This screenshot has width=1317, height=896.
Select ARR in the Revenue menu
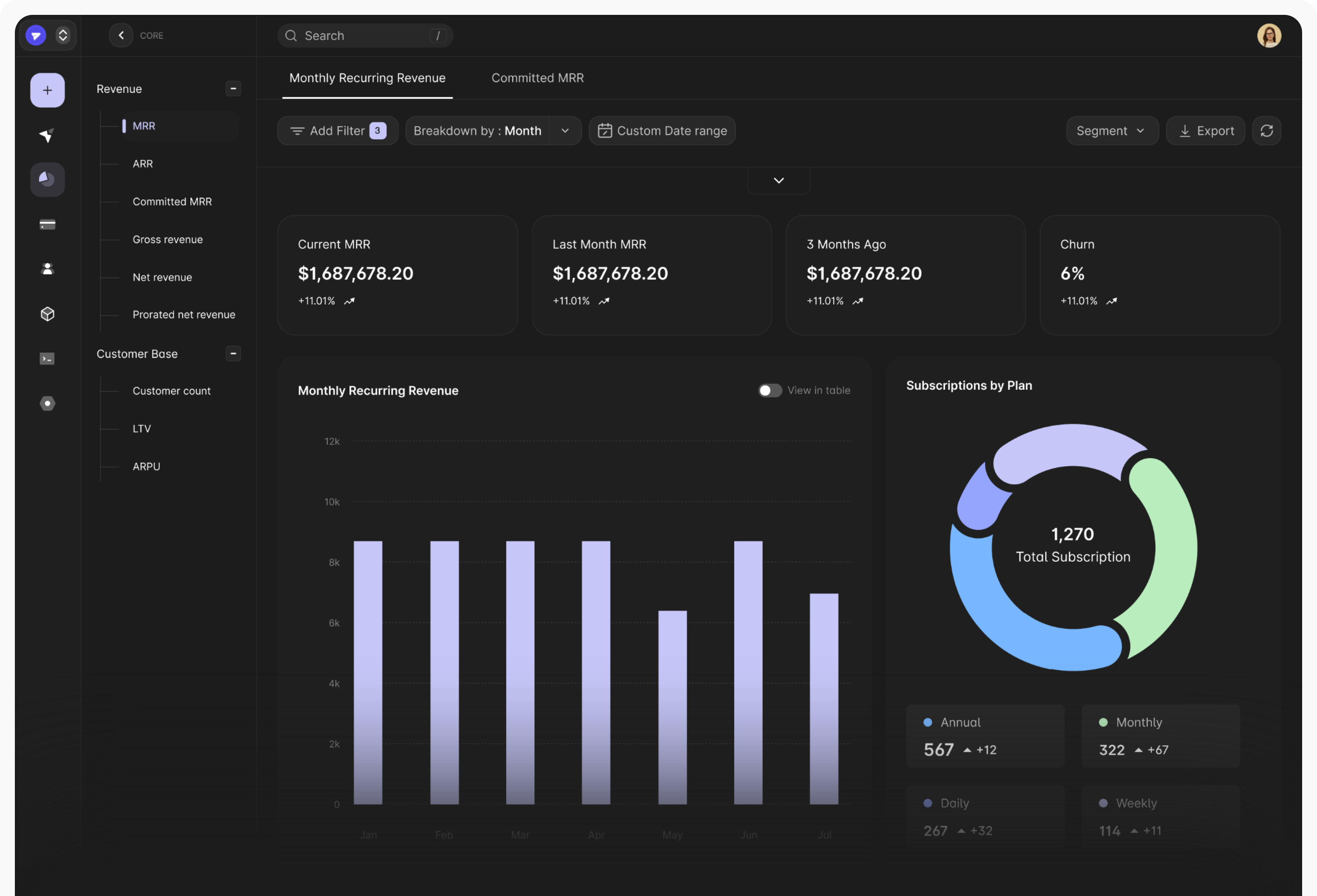[x=143, y=164]
